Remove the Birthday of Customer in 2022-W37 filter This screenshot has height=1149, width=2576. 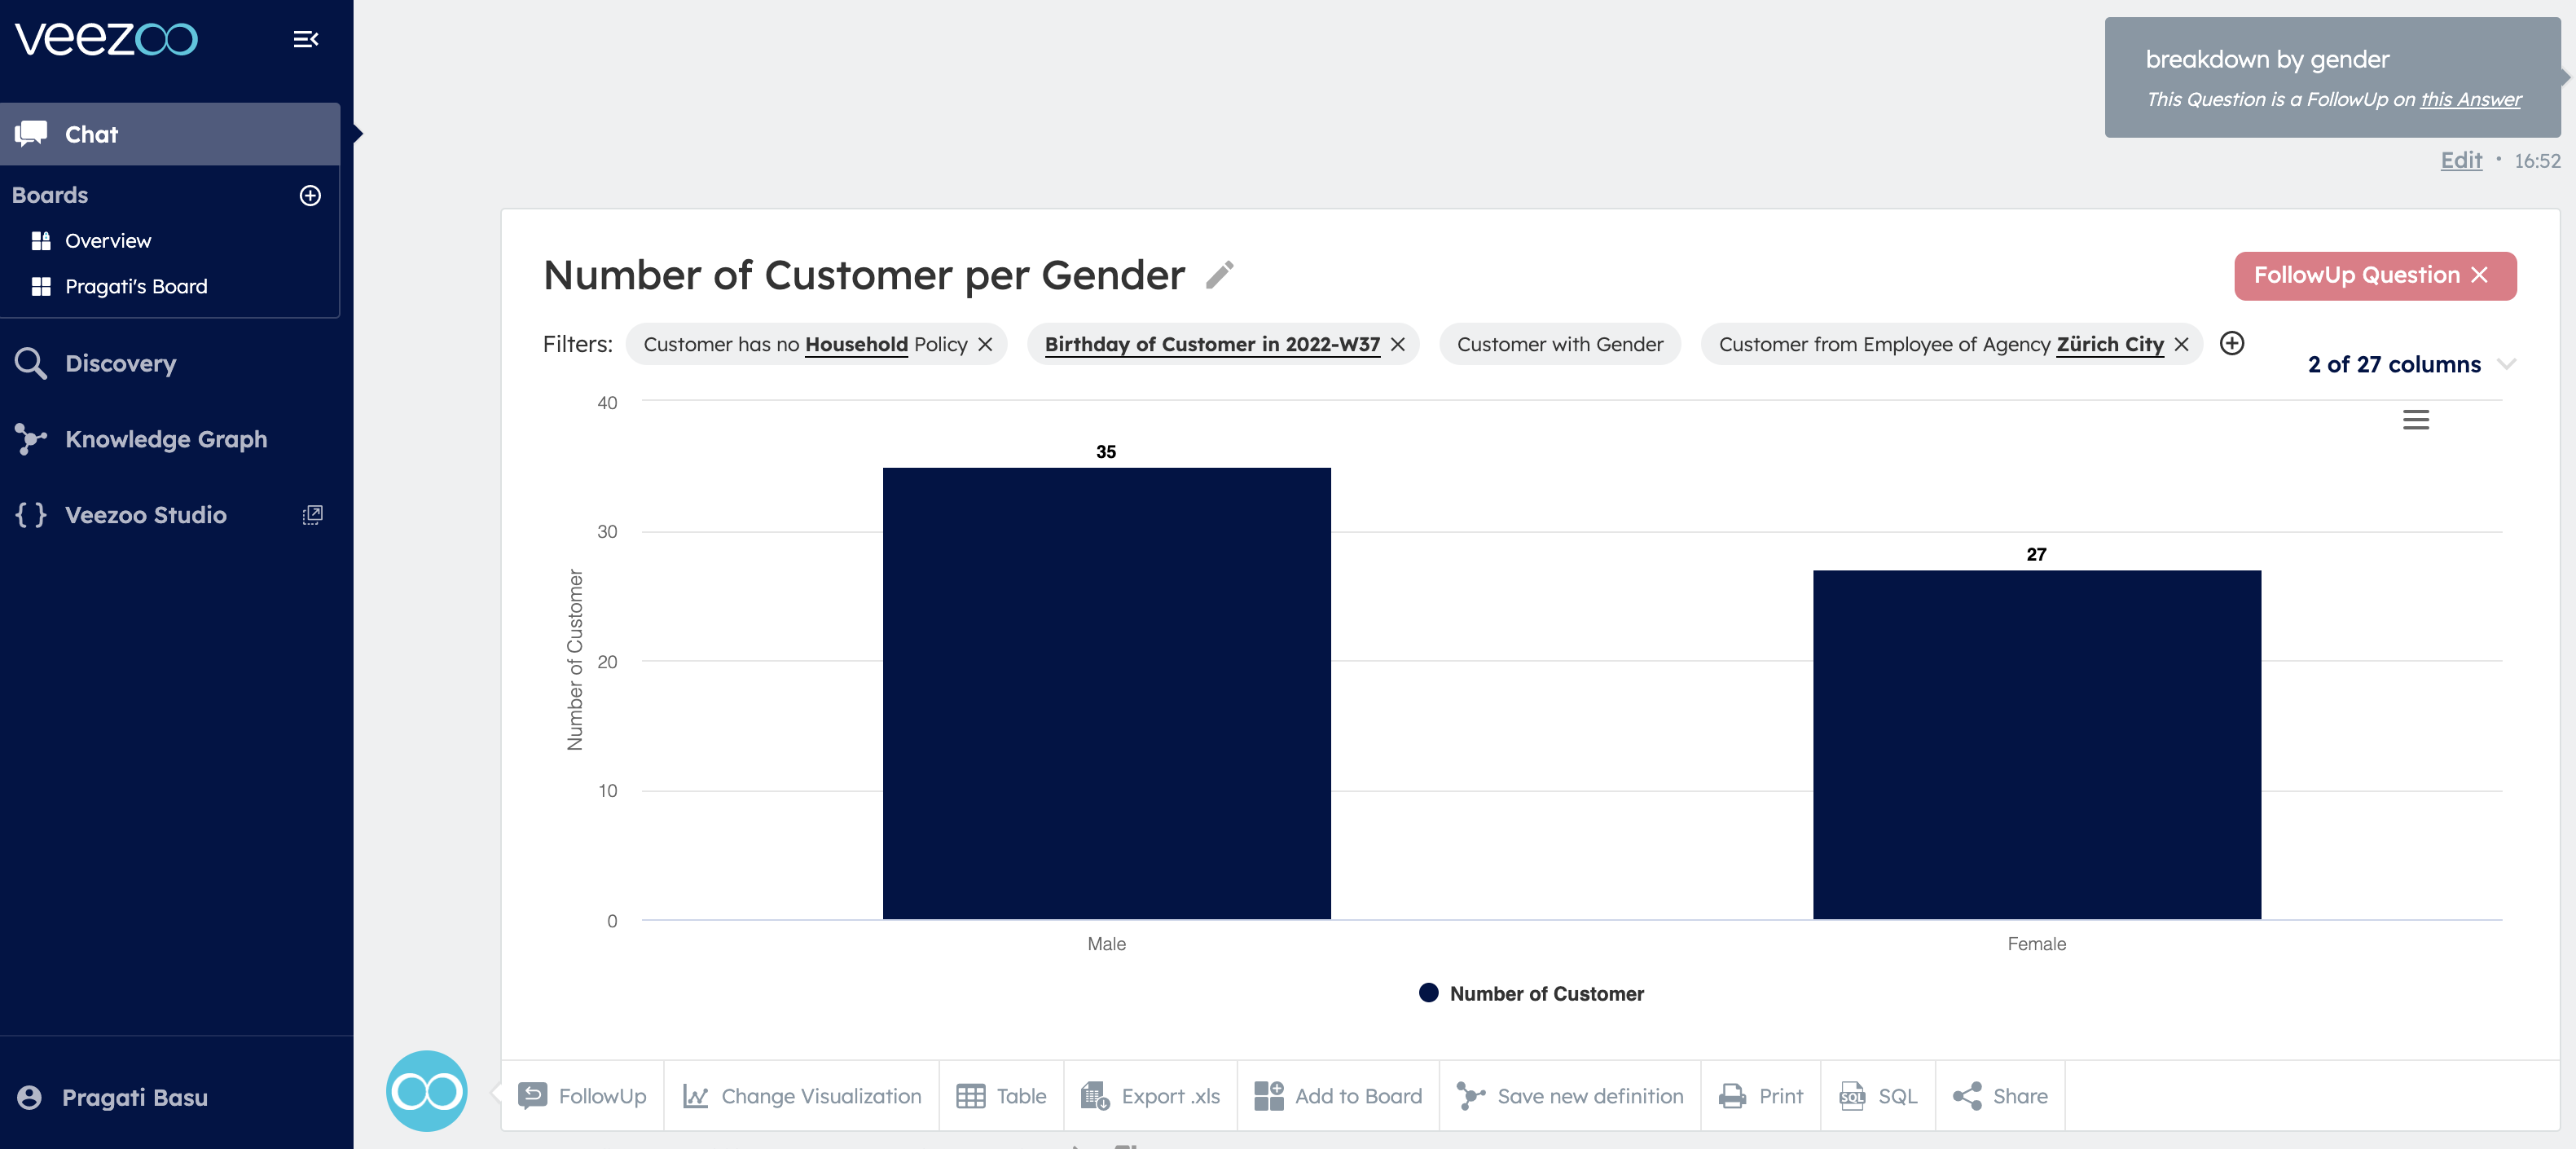(1397, 344)
